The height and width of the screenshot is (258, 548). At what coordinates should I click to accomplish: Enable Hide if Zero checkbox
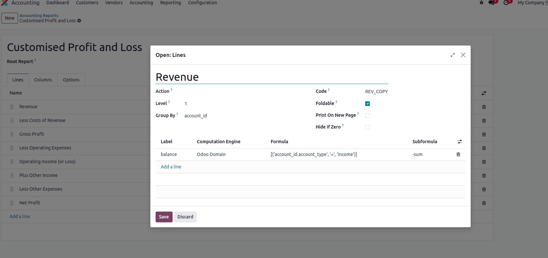[368, 127]
